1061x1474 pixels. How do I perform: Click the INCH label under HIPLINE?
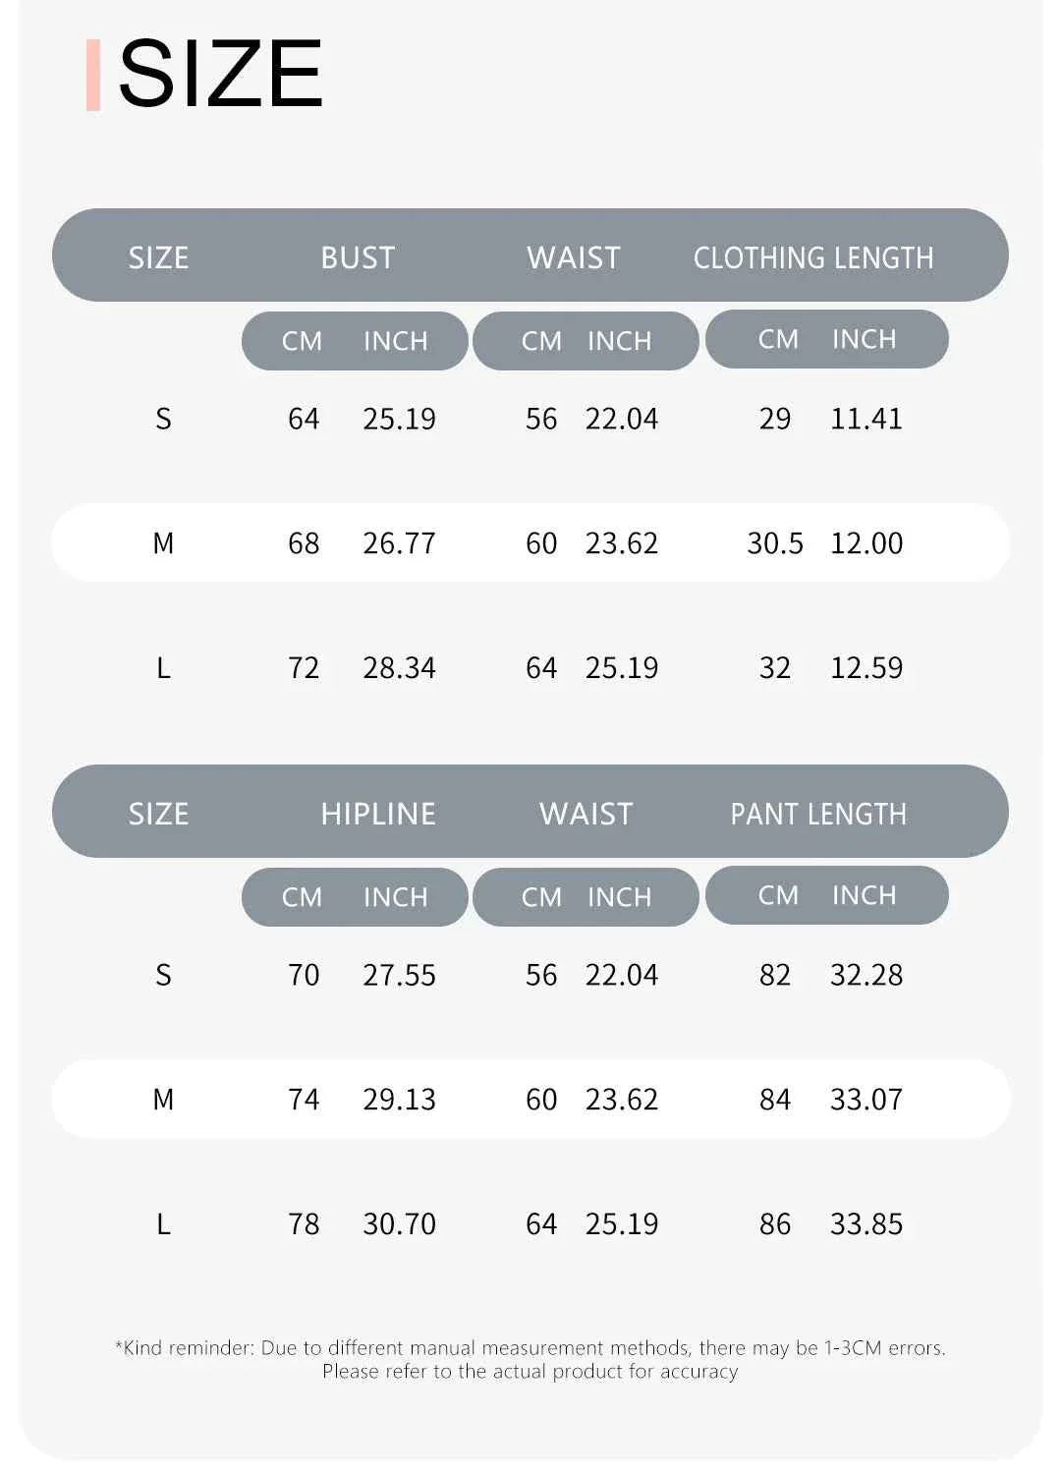(396, 897)
